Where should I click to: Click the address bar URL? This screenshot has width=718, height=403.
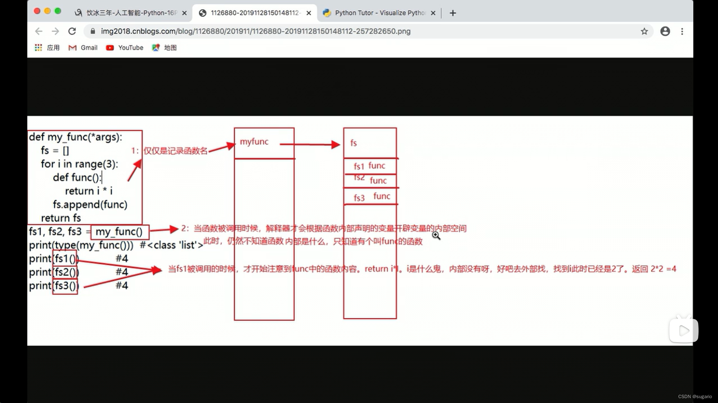[255, 31]
